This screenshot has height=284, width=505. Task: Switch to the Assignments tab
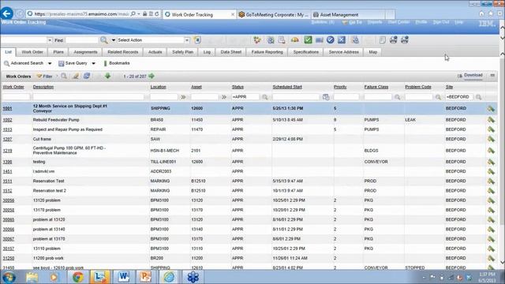coord(85,52)
